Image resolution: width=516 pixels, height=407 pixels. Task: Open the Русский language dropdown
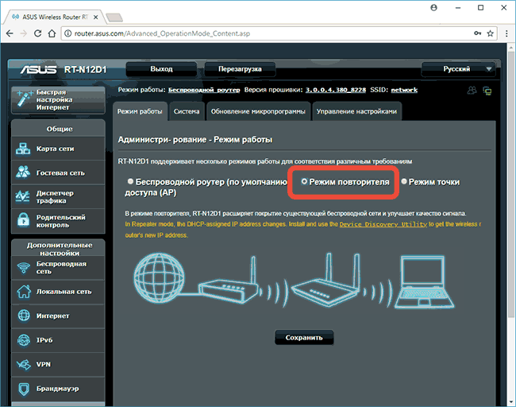pos(458,69)
